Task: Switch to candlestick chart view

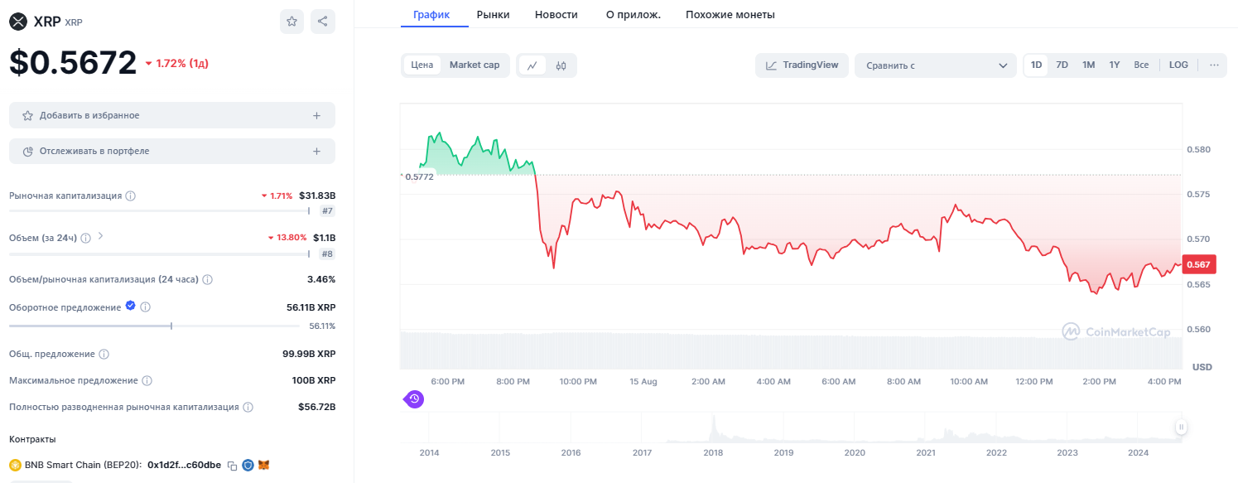Action: click(561, 65)
